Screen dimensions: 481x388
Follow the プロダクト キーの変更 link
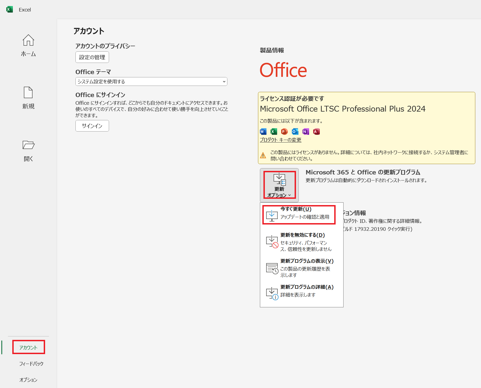click(281, 140)
